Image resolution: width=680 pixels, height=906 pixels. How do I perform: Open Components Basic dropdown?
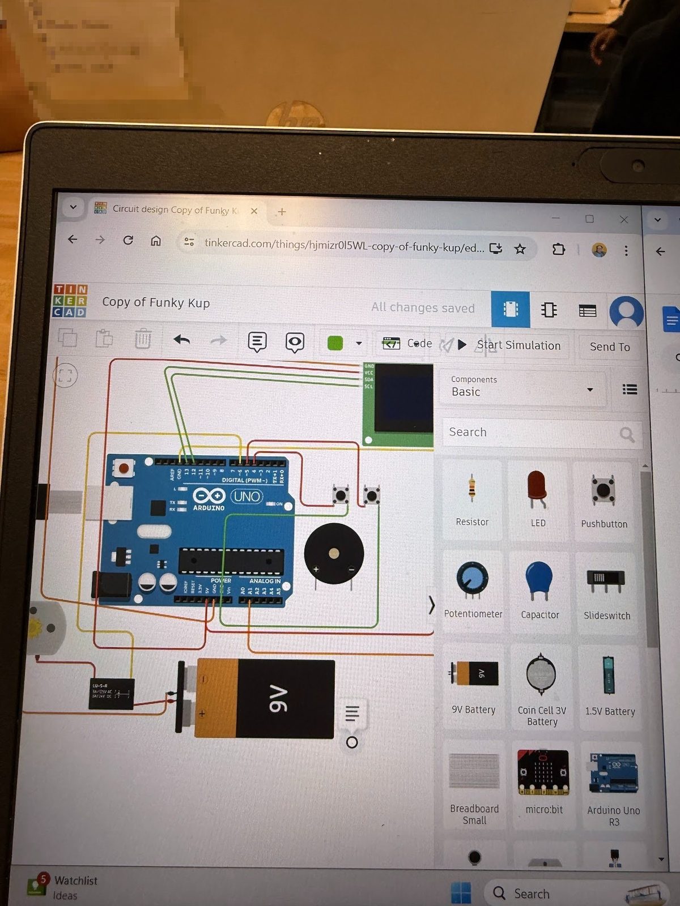pyautogui.click(x=522, y=387)
